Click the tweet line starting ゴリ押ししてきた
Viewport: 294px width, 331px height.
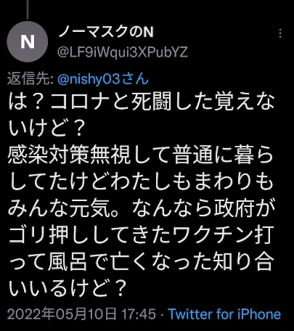pyautogui.click(x=142, y=234)
